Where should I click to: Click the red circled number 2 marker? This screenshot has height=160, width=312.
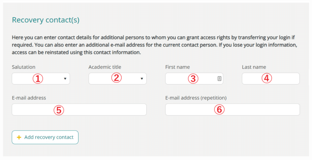pyautogui.click(x=116, y=78)
